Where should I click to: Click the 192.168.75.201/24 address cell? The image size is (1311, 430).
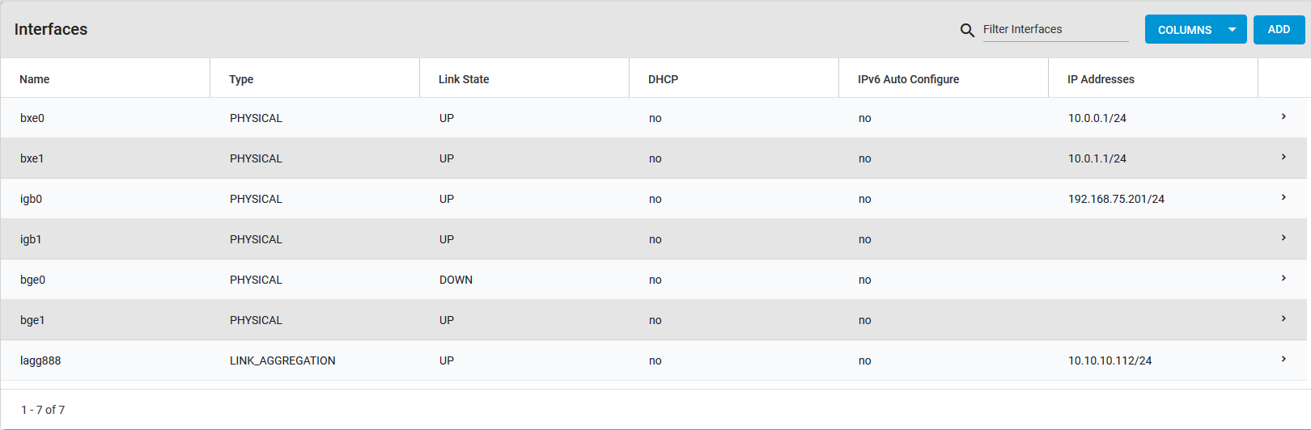(1116, 199)
